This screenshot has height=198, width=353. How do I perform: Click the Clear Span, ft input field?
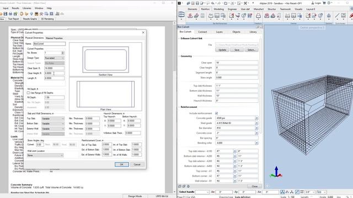[x=54, y=68]
